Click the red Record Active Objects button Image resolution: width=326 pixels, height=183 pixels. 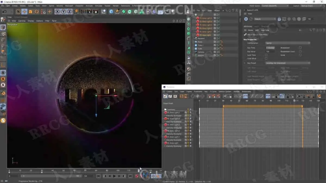(137, 176)
